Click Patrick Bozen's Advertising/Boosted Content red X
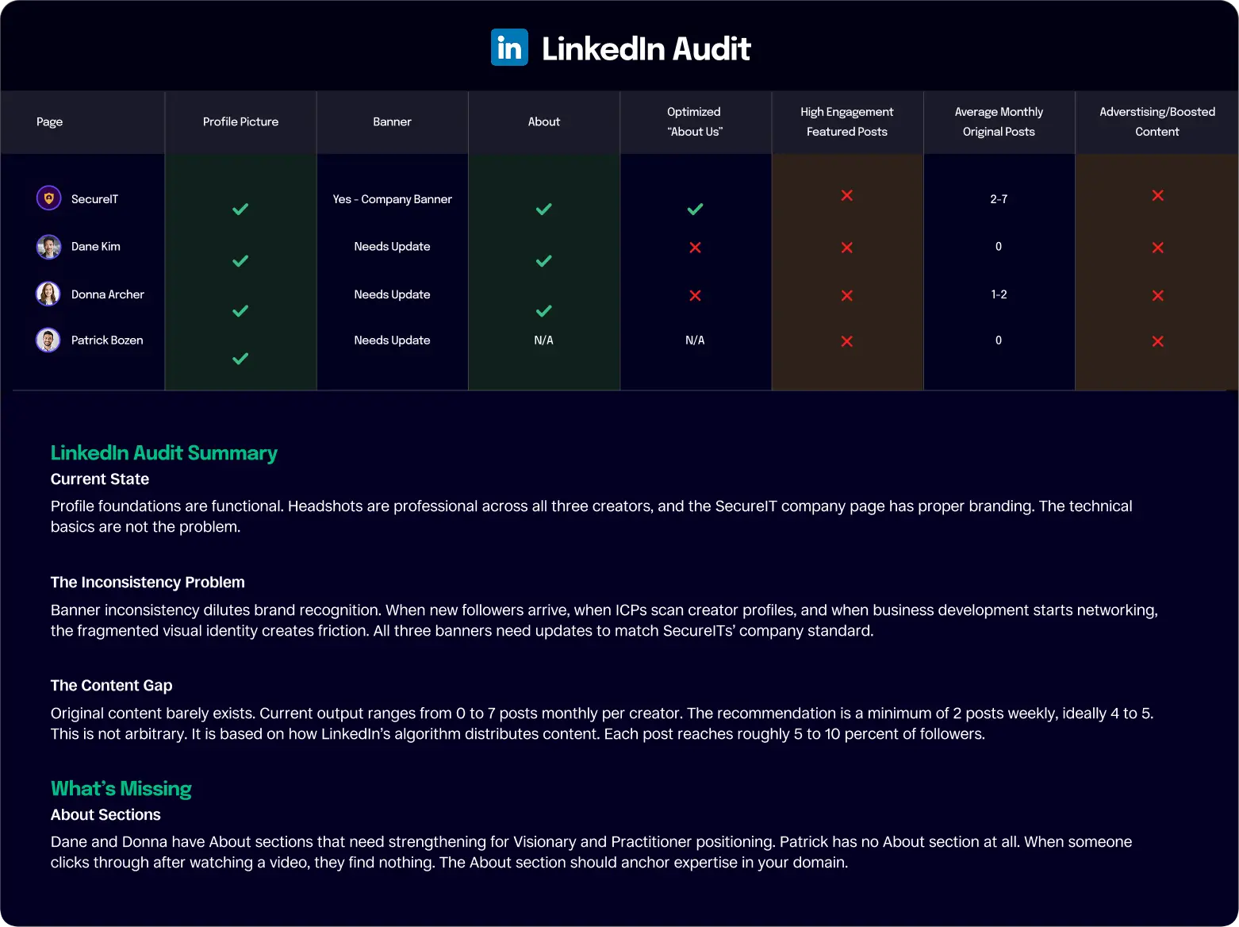The height and width of the screenshot is (927, 1239). coord(1158,341)
